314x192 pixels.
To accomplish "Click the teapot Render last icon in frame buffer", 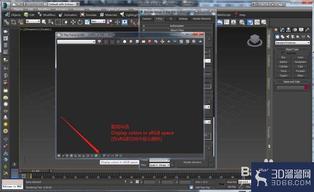I will click(200, 42).
